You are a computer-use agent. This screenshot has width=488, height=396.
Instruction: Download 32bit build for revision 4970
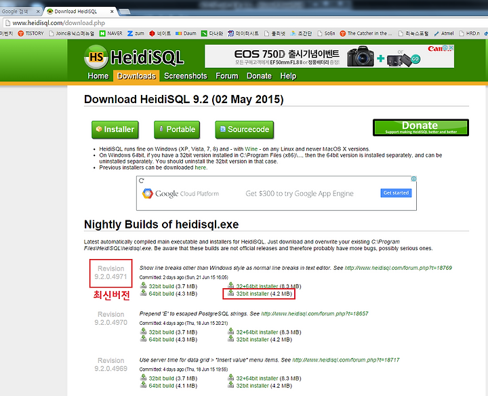161,332
